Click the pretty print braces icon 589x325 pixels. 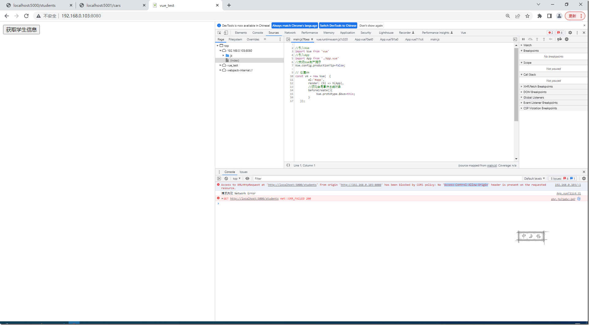(x=288, y=165)
